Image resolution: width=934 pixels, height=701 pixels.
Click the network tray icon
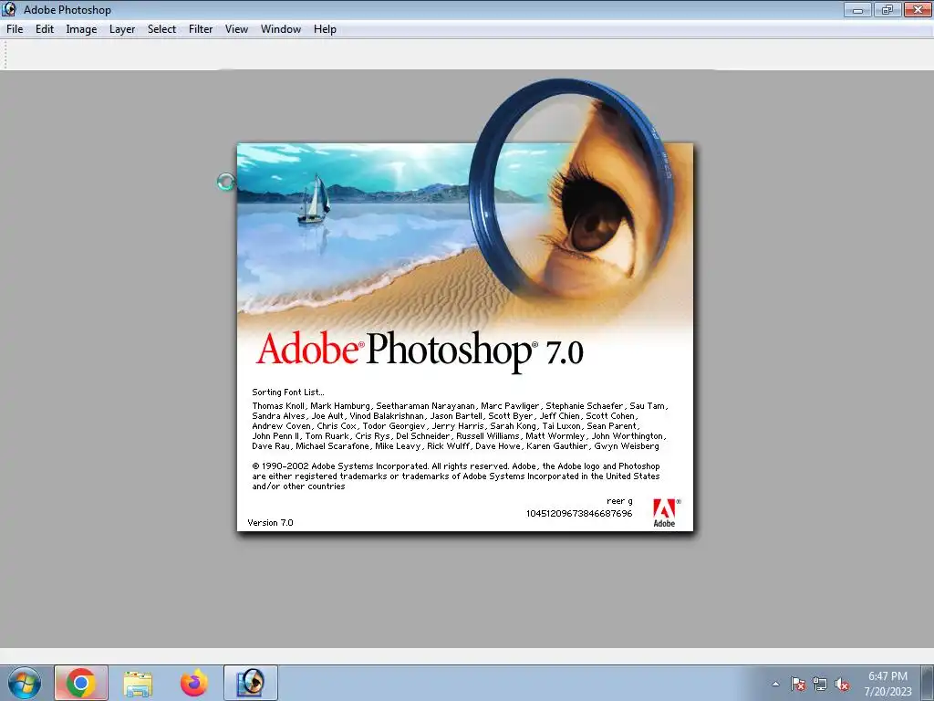point(820,684)
